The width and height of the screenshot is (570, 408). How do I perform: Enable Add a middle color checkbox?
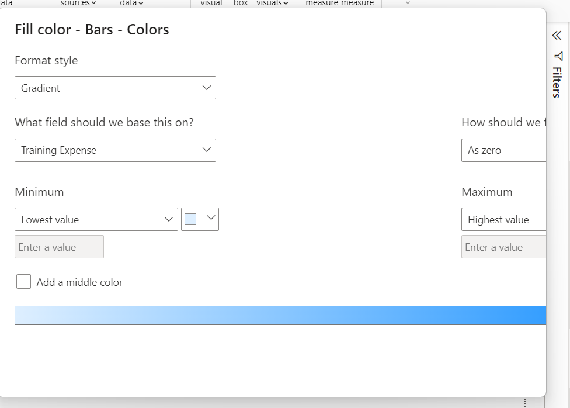click(x=23, y=282)
